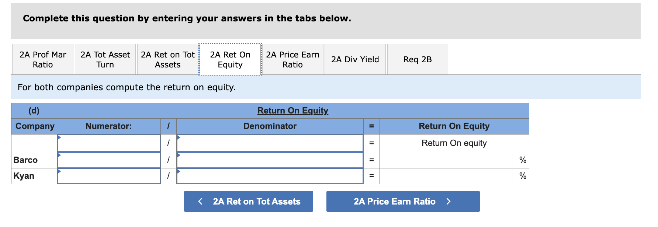Click the Denominator input field for Barco
The height and width of the screenshot is (227, 658).
(x=270, y=160)
